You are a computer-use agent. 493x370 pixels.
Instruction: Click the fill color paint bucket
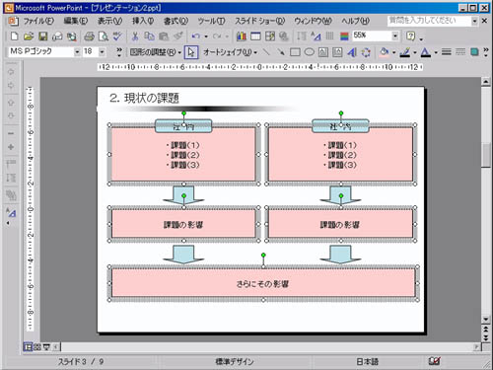click(x=385, y=52)
